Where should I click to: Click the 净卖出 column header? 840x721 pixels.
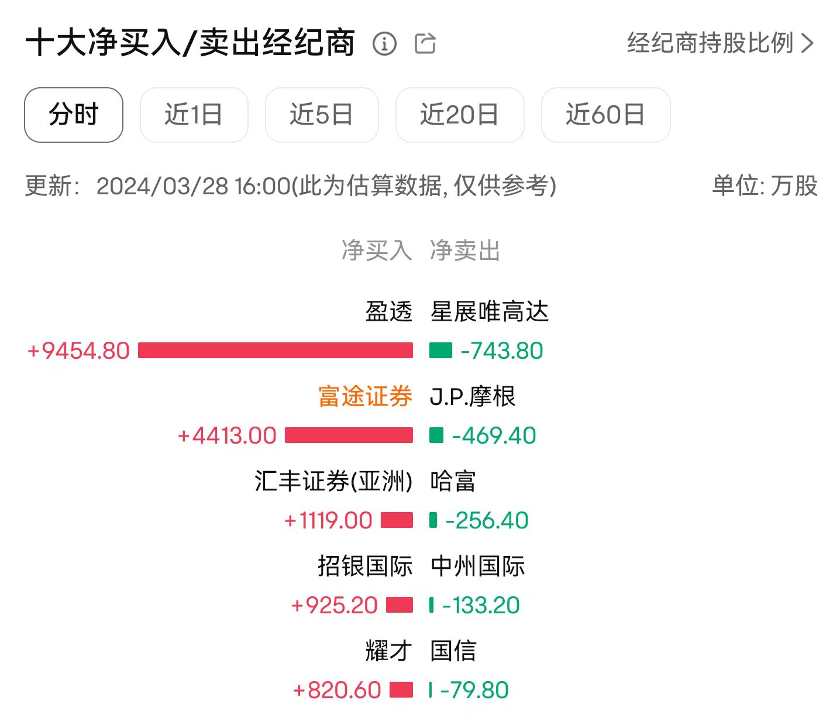coord(465,250)
